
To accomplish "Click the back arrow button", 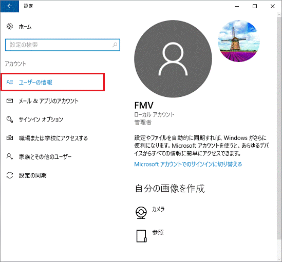I will pyautogui.click(x=10, y=6).
